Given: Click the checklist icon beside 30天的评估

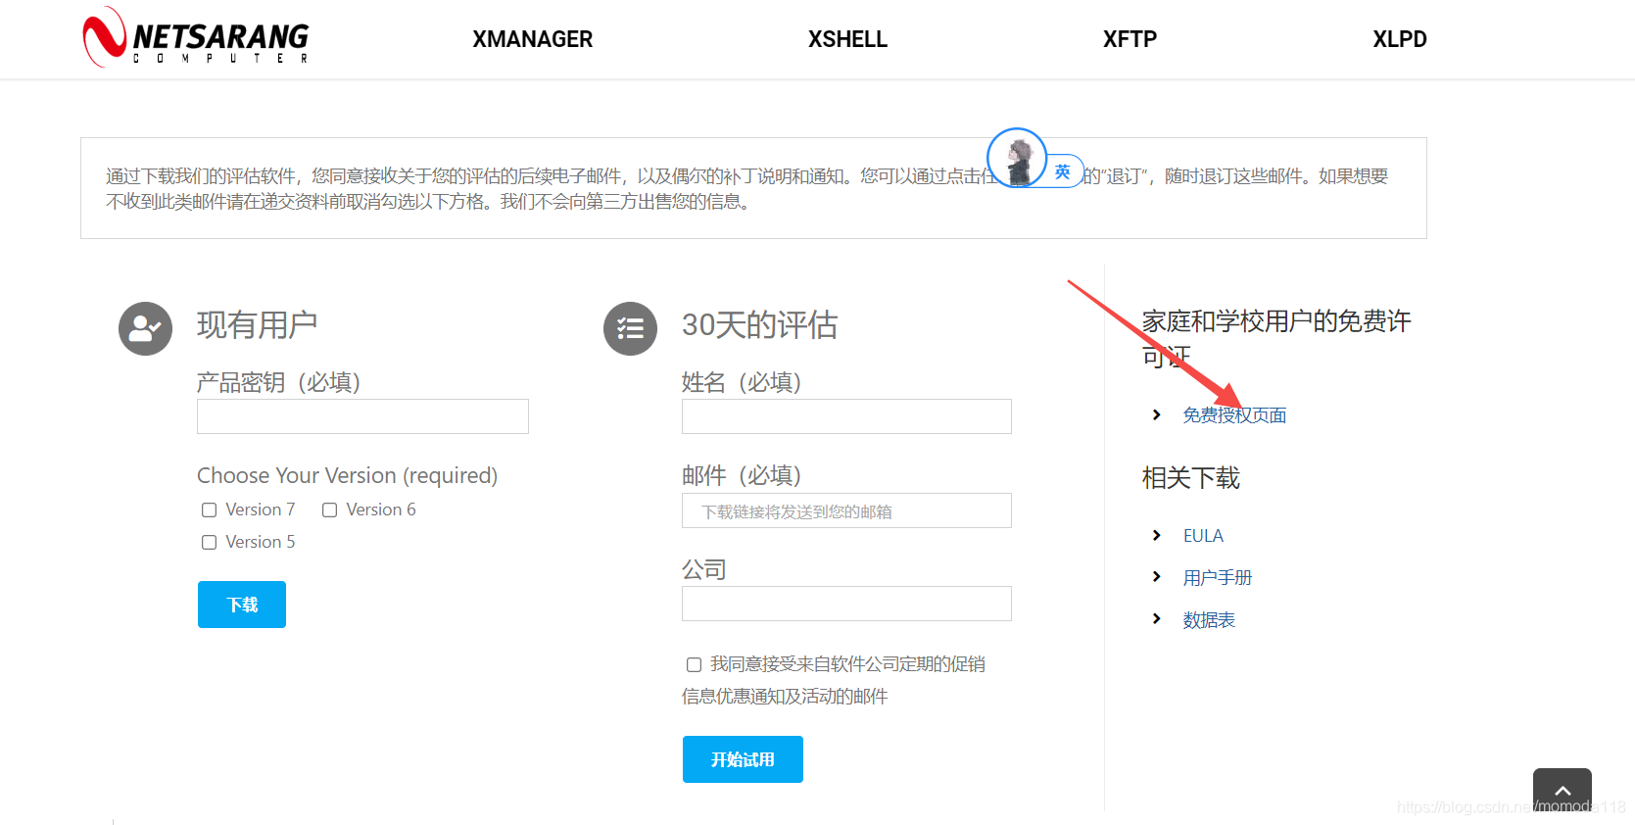Looking at the screenshot, I should [x=630, y=328].
